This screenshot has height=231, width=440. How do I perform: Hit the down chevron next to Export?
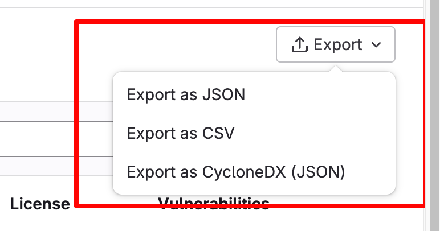(x=376, y=45)
